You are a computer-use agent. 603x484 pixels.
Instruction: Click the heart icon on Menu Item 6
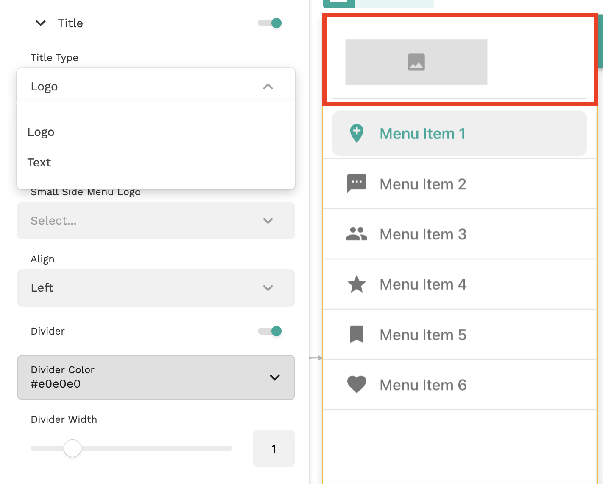tap(357, 385)
